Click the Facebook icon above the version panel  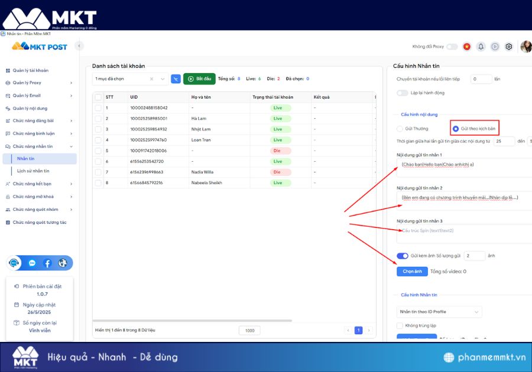[47, 263]
